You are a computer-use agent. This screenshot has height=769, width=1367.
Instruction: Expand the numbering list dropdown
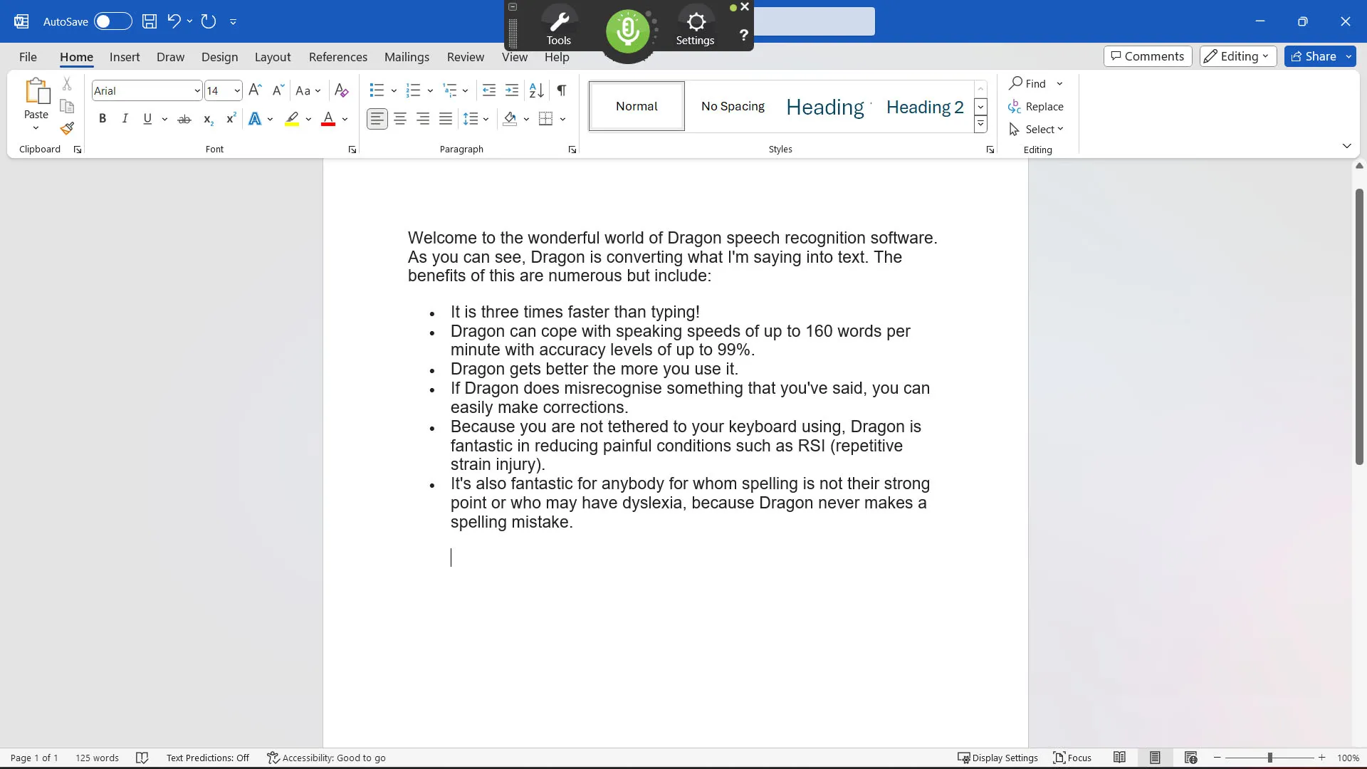point(430,90)
